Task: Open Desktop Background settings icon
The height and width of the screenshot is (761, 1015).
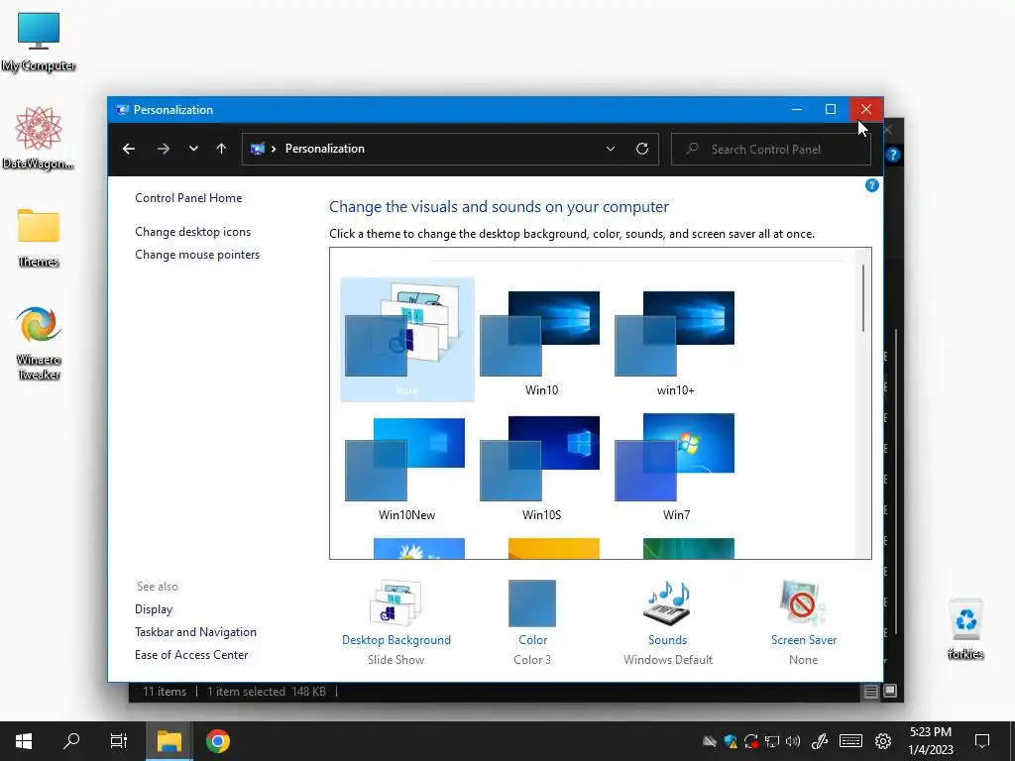Action: [395, 603]
